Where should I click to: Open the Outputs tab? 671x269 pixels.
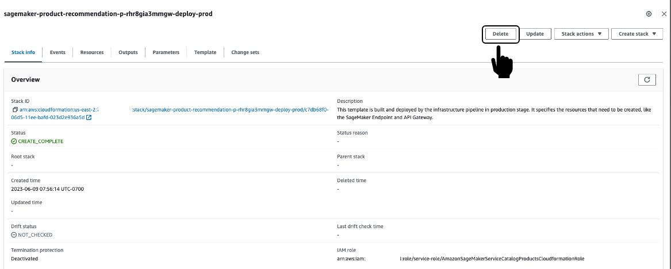pyautogui.click(x=128, y=52)
